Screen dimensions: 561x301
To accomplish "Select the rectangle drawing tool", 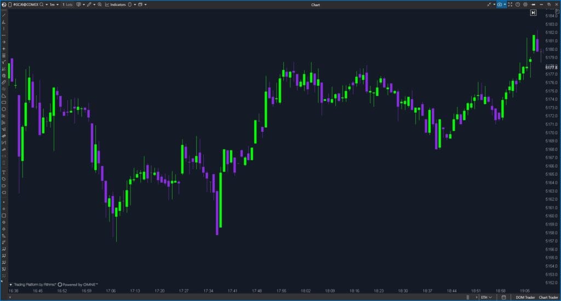I will 4,102.
